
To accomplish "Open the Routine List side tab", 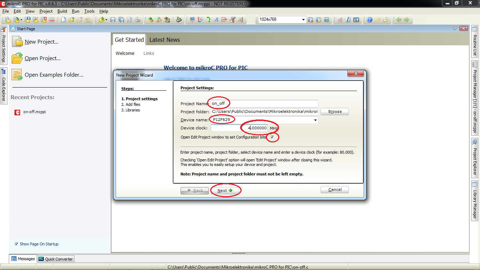I will [x=475, y=41].
